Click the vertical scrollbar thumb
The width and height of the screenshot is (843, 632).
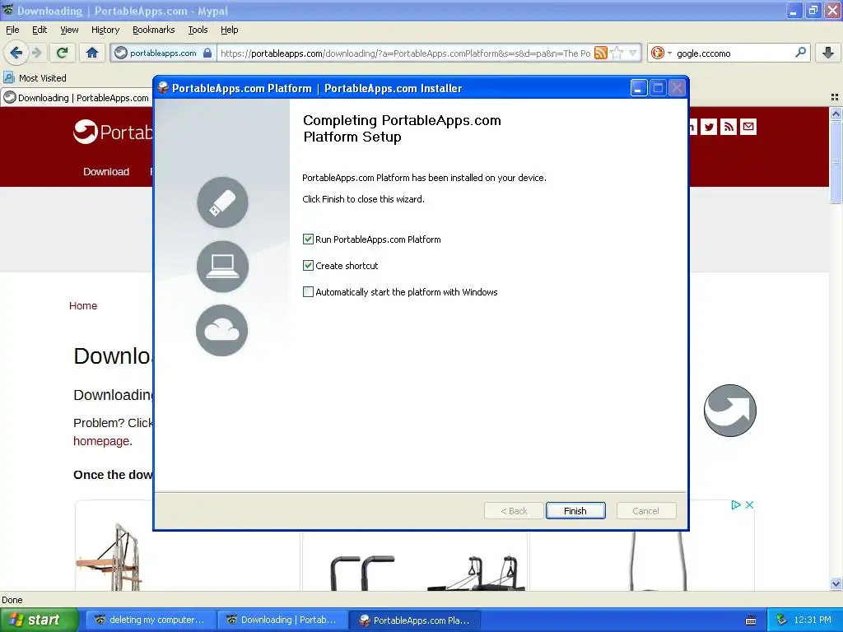click(836, 161)
